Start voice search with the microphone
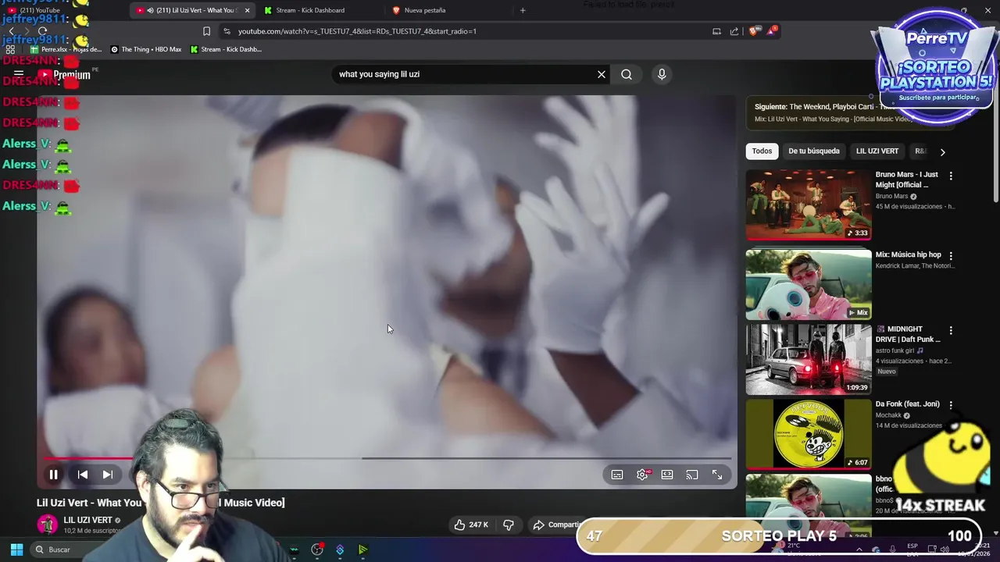The image size is (1000, 562). coord(662,74)
